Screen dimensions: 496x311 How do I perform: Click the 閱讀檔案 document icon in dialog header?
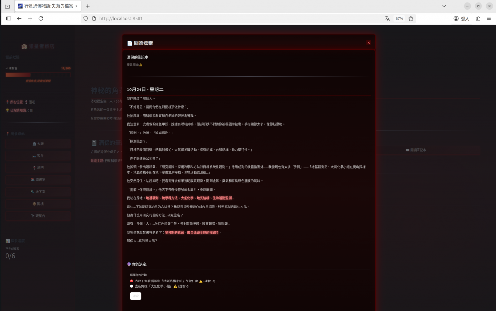pyautogui.click(x=130, y=43)
